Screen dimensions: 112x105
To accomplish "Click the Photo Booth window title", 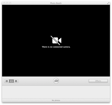I will [x=56, y=3].
